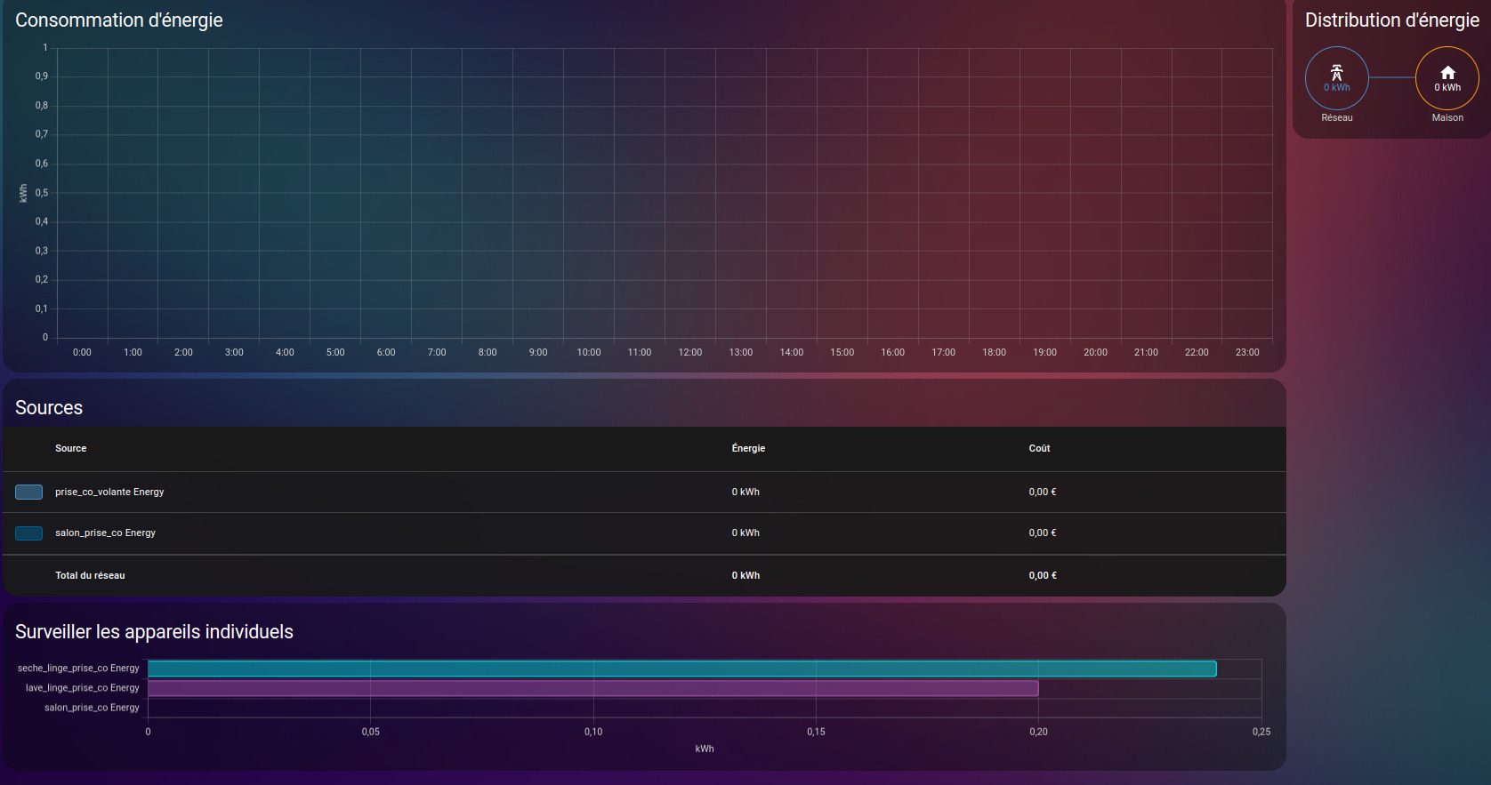The image size is (1491, 785).
Task: Open salon_prise_co Energy in the Sources table
Action: [105, 533]
